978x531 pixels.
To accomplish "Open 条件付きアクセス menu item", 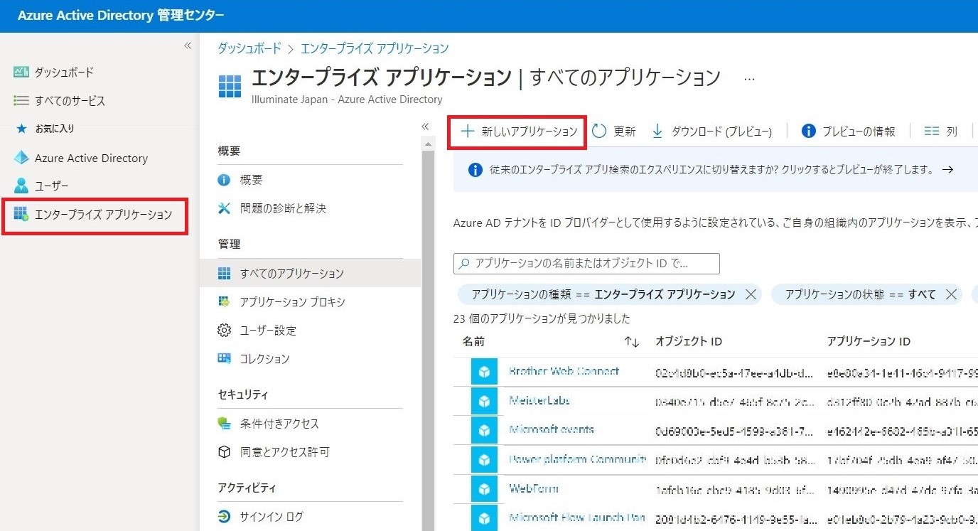I will click(x=279, y=424).
